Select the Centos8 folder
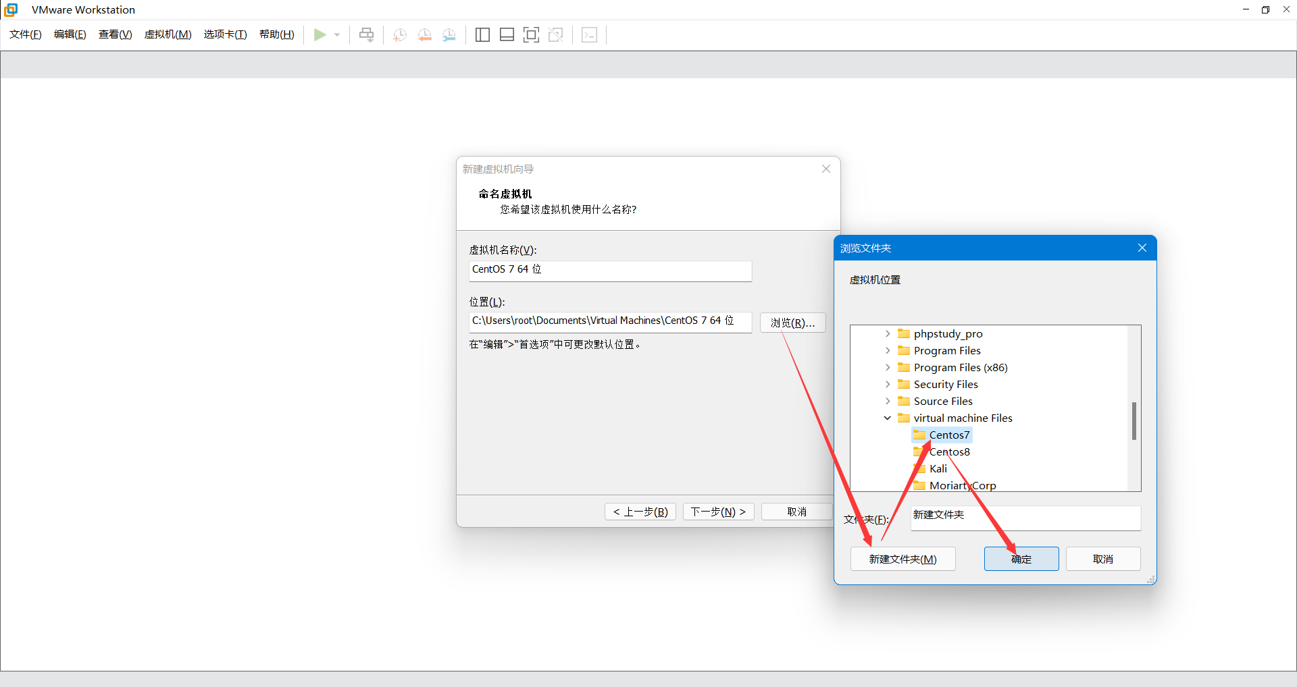The width and height of the screenshot is (1297, 687). 942,451
